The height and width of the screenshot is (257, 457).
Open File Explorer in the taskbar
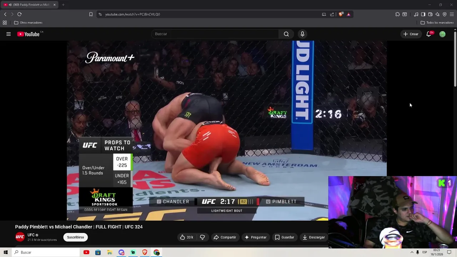click(110, 252)
